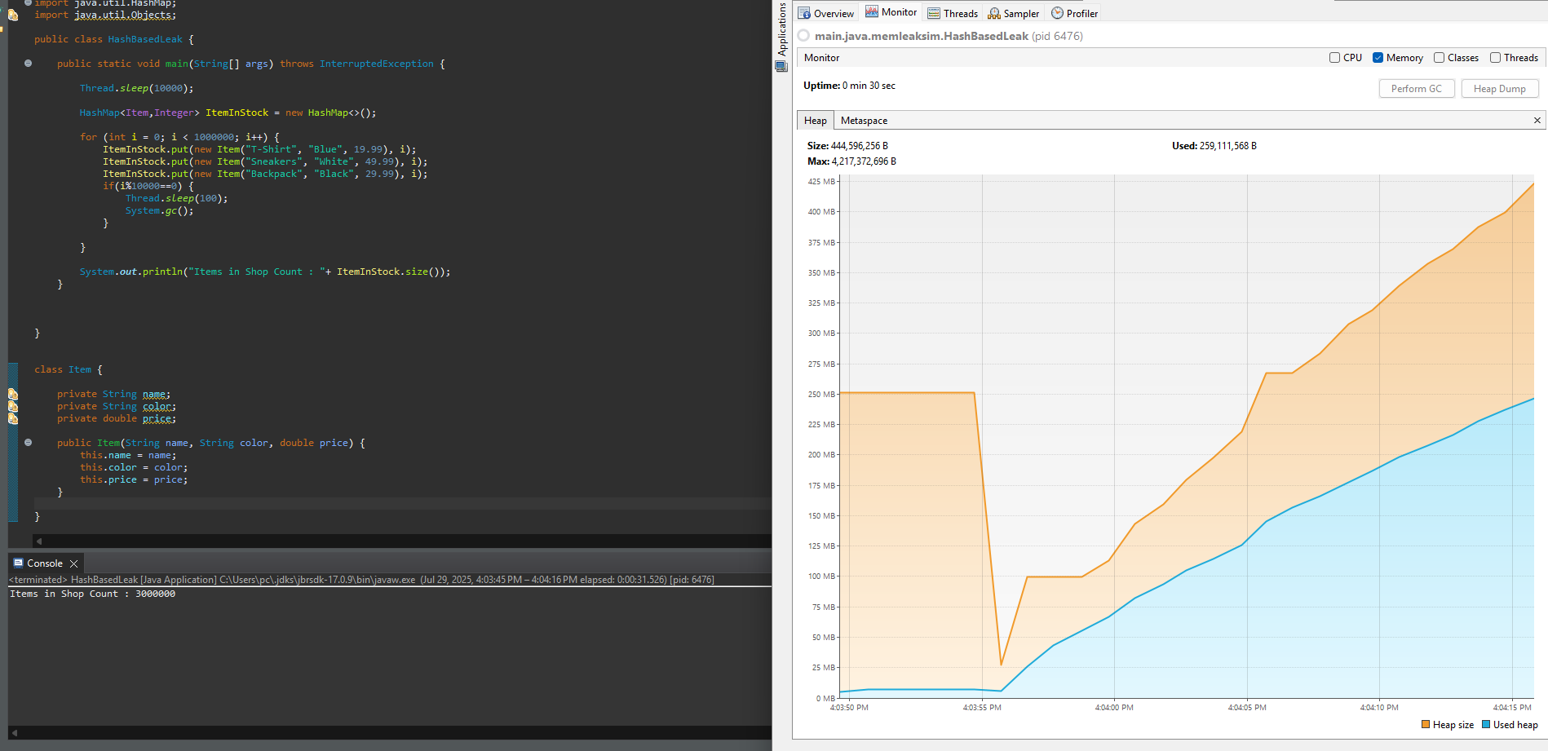Click warning icon next to private String name
Screen dimensions: 1548x751
pos(13,395)
